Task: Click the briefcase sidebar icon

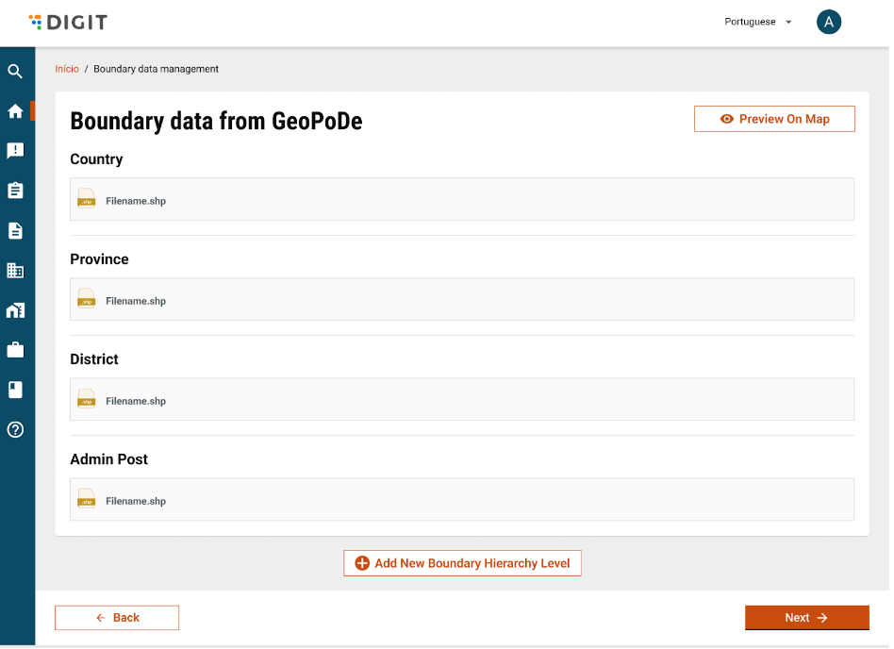Action: pos(15,350)
